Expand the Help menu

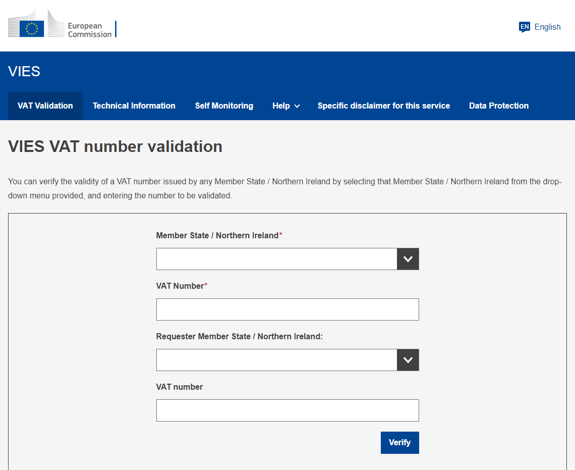pyautogui.click(x=281, y=106)
